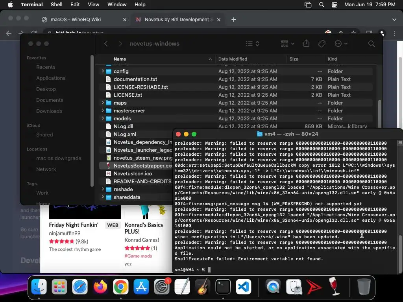Open Finder list view options selector

[252, 44]
